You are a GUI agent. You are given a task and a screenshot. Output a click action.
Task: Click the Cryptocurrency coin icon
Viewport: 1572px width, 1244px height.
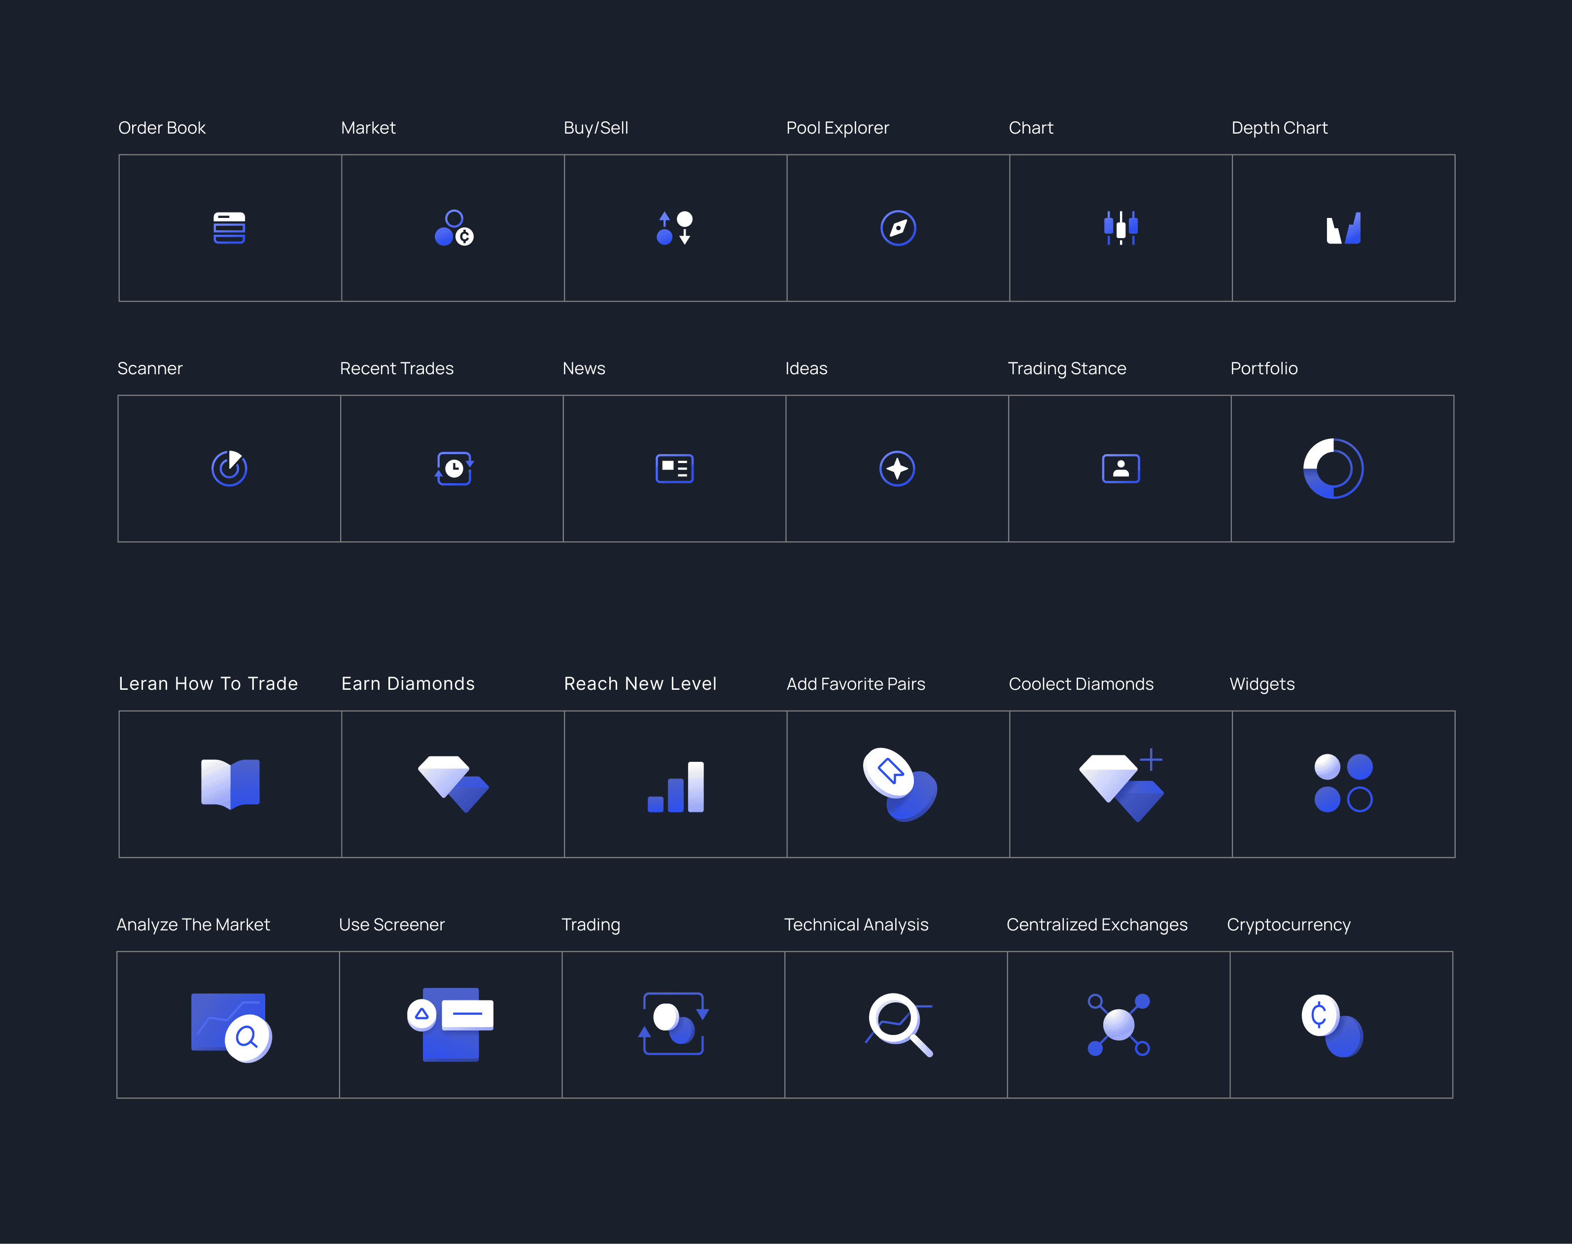tap(1332, 1026)
